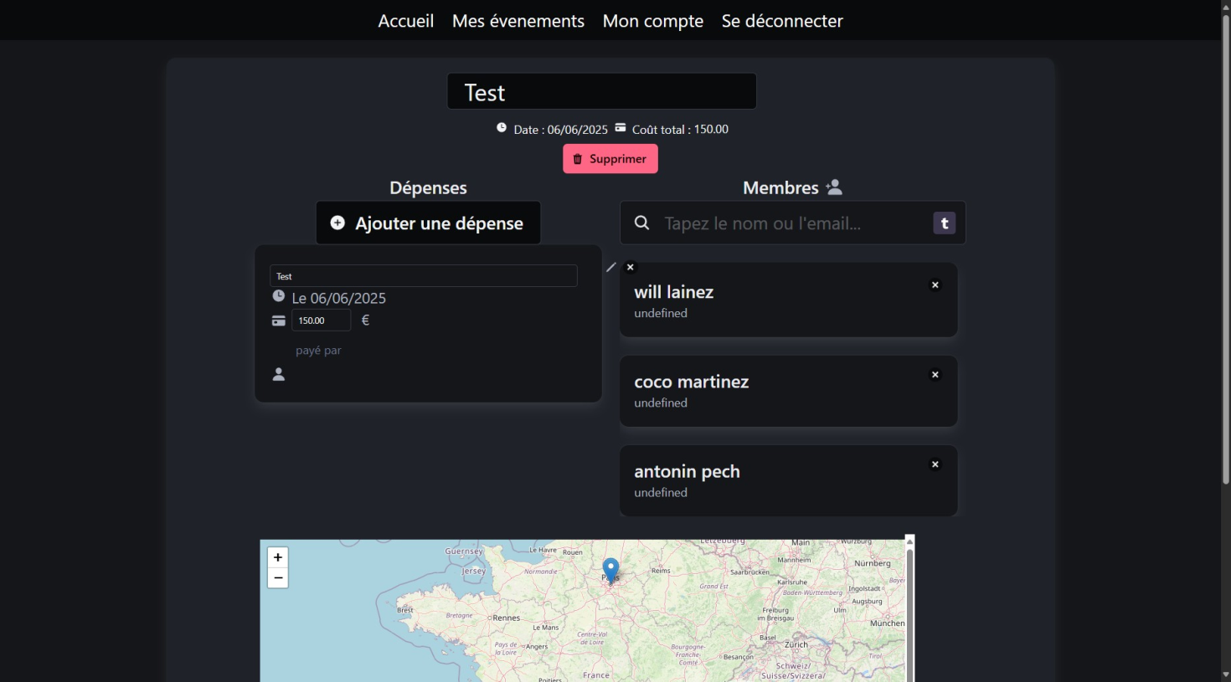The image size is (1231, 682).
Task: Click the clock icon inside the expense card
Action: [278, 295]
